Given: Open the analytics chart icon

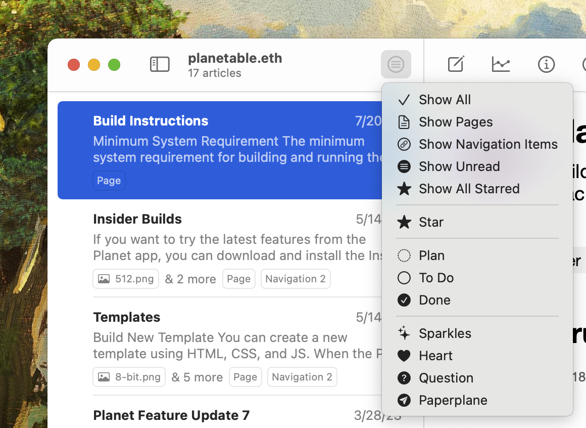Looking at the screenshot, I should click(501, 64).
